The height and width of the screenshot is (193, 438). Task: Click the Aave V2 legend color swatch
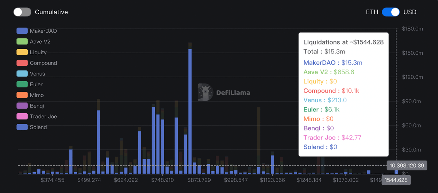22,42
